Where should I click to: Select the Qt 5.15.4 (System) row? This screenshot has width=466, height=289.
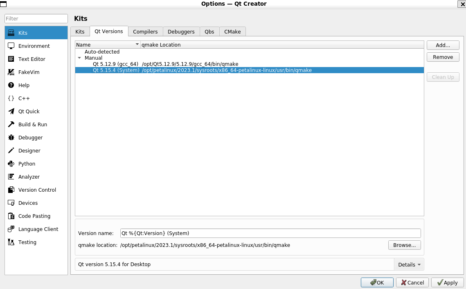(249, 70)
